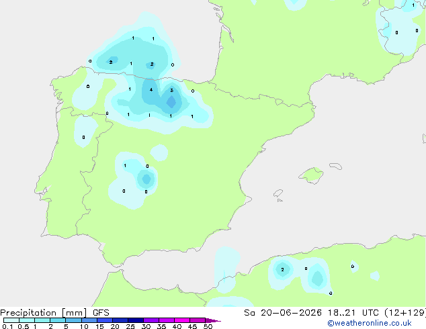Select the dark navy legend swatch between 25 and 30
The width and height of the screenshot is (426, 329).
(x=136, y=320)
